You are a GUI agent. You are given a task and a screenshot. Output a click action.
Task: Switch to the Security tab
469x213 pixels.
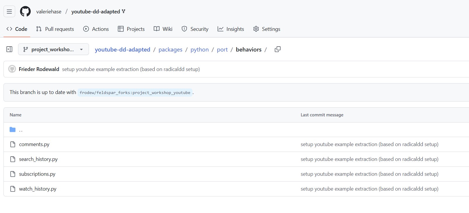(x=195, y=29)
